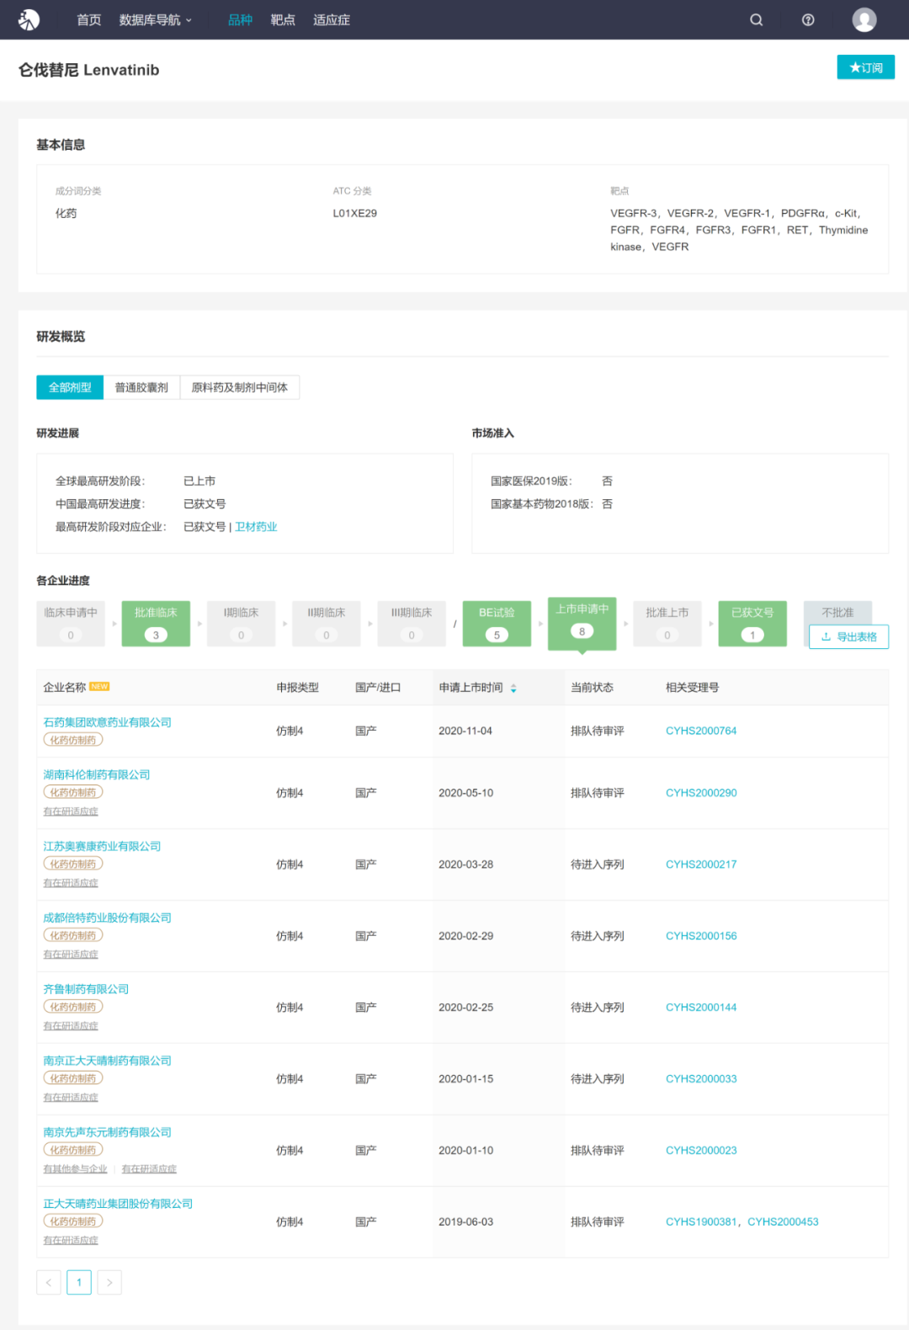The width and height of the screenshot is (909, 1330).
Task: Switch to 原料药及制剂中间体 tab
Action: click(x=240, y=387)
